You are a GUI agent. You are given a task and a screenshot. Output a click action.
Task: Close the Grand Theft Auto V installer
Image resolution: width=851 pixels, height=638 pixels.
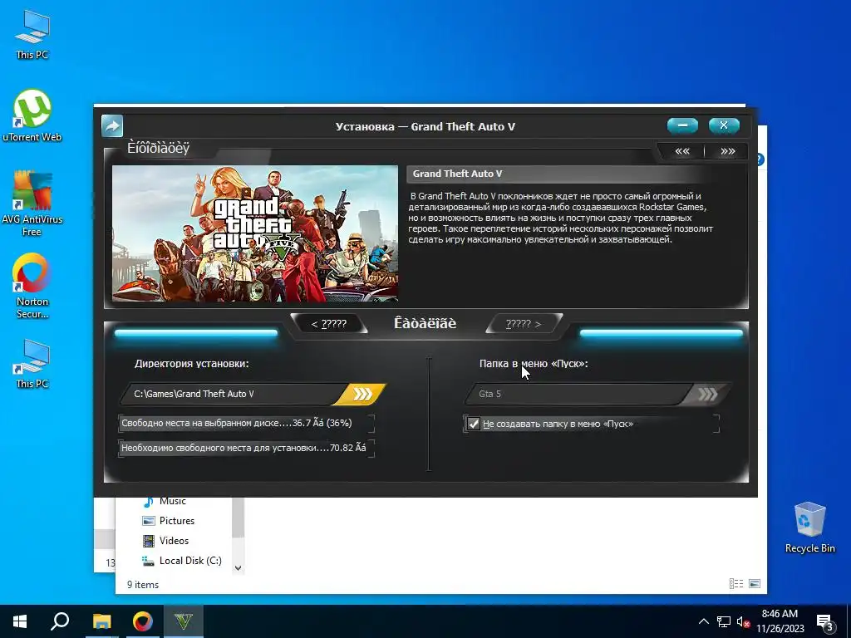724,126
